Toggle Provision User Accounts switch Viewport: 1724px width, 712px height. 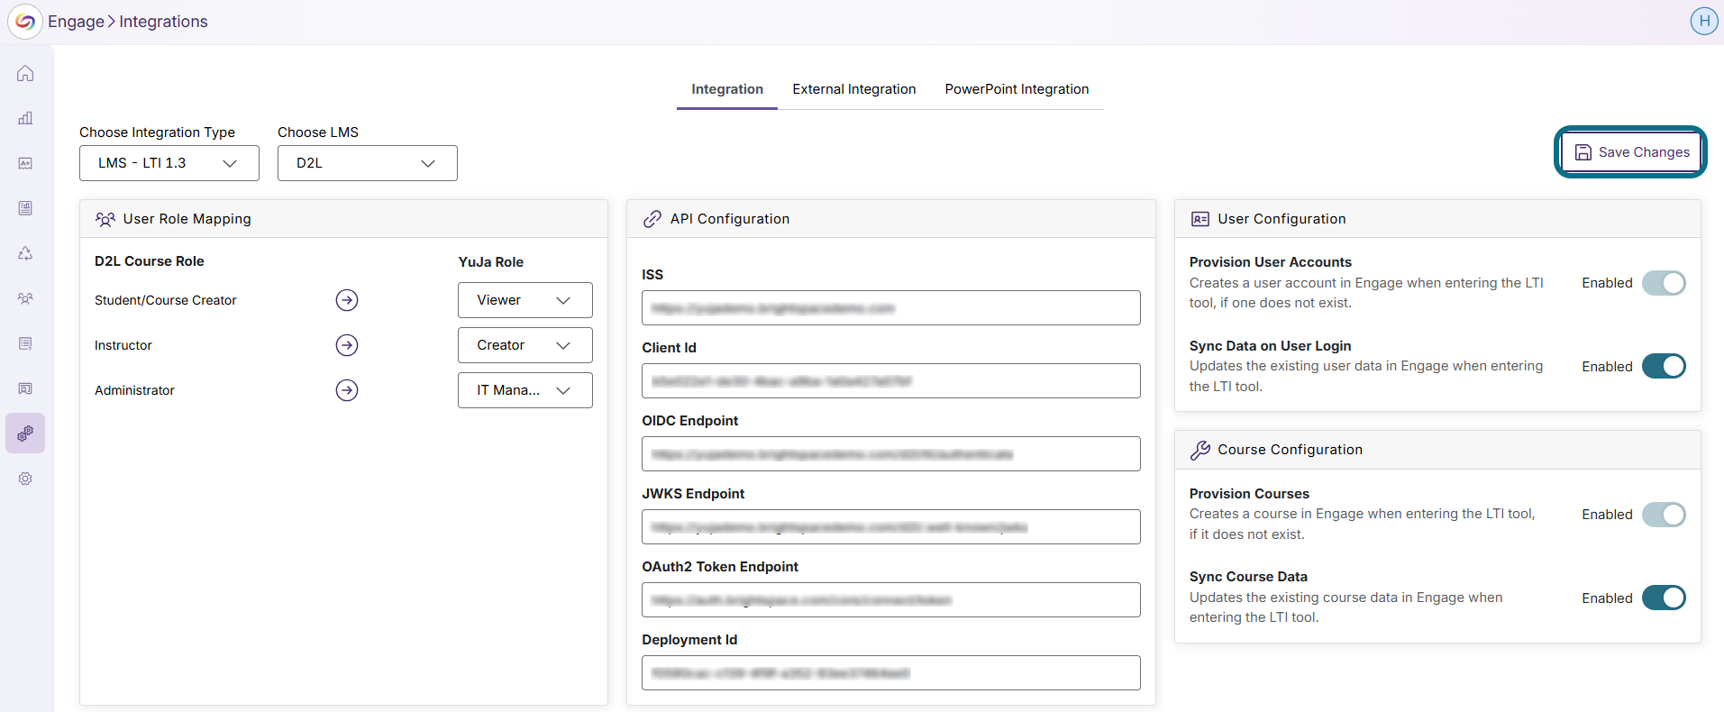tap(1664, 283)
